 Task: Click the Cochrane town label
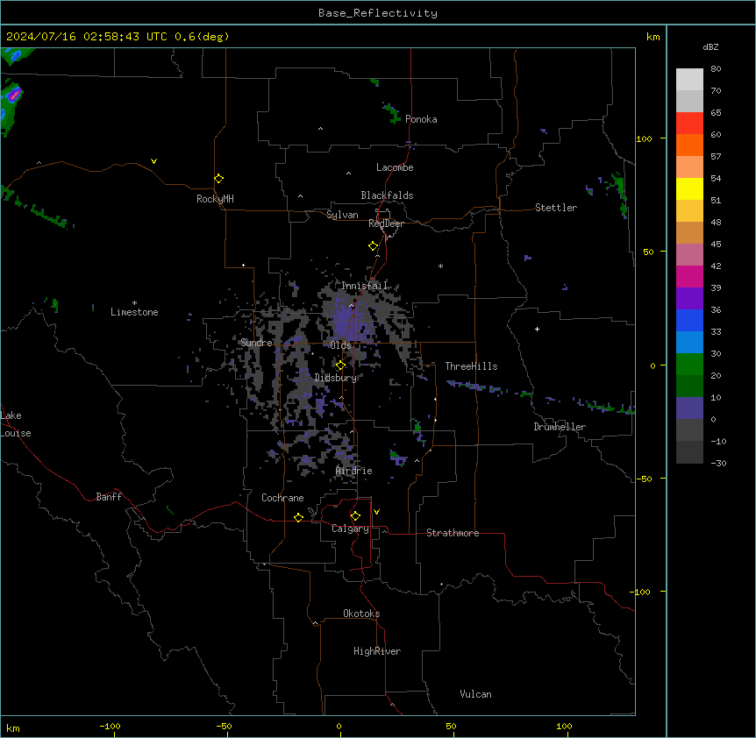coord(282,498)
